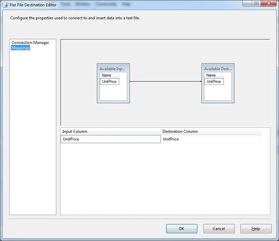Click the Input Column header
The width and height of the screenshot is (279, 241).
(x=110, y=131)
